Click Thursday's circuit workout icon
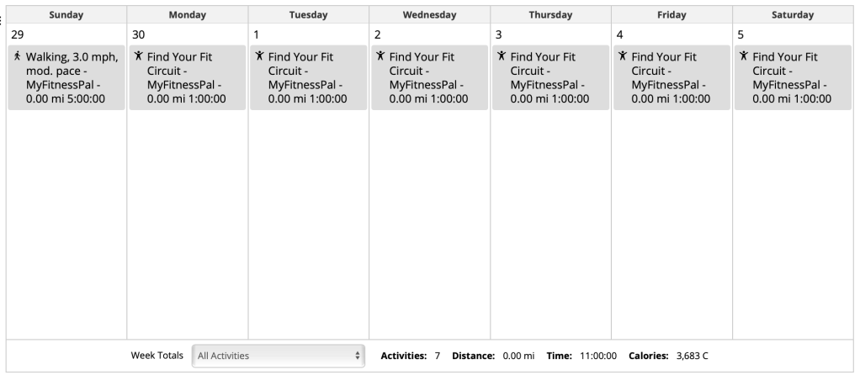 pos(502,57)
